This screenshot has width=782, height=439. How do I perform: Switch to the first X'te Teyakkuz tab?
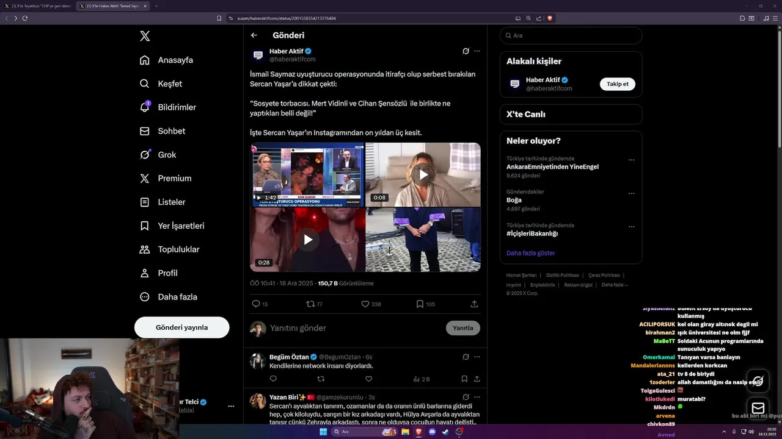(x=37, y=6)
